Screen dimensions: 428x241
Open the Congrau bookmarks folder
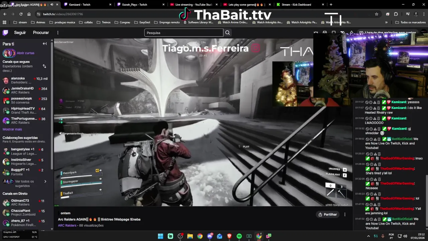(122, 22)
